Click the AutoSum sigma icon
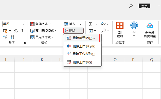This screenshot has width=161, height=99. 91,24
